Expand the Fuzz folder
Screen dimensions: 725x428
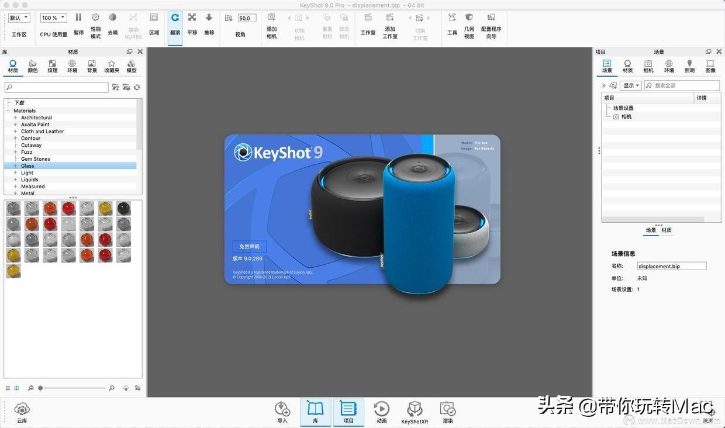pyautogui.click(x=16, y=152)
